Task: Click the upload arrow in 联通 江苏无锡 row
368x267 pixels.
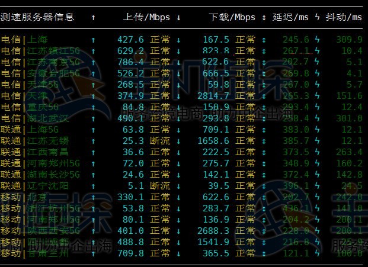Action: pos(93,141)
